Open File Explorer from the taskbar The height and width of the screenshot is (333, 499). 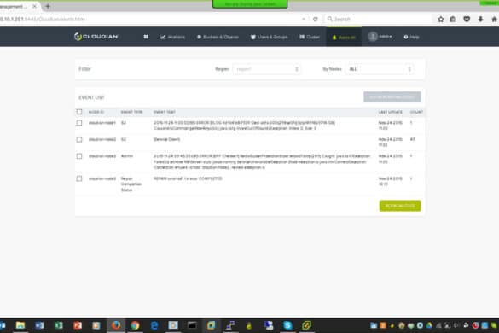pyautogui.click(x=20, y=325)
